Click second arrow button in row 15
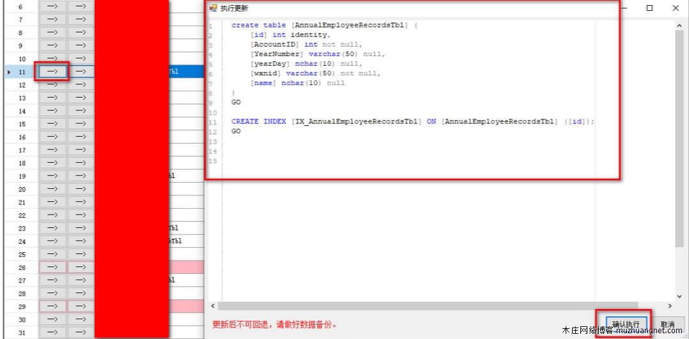The image size is (689, 339). pyautogui.click(x=81, y=124)
